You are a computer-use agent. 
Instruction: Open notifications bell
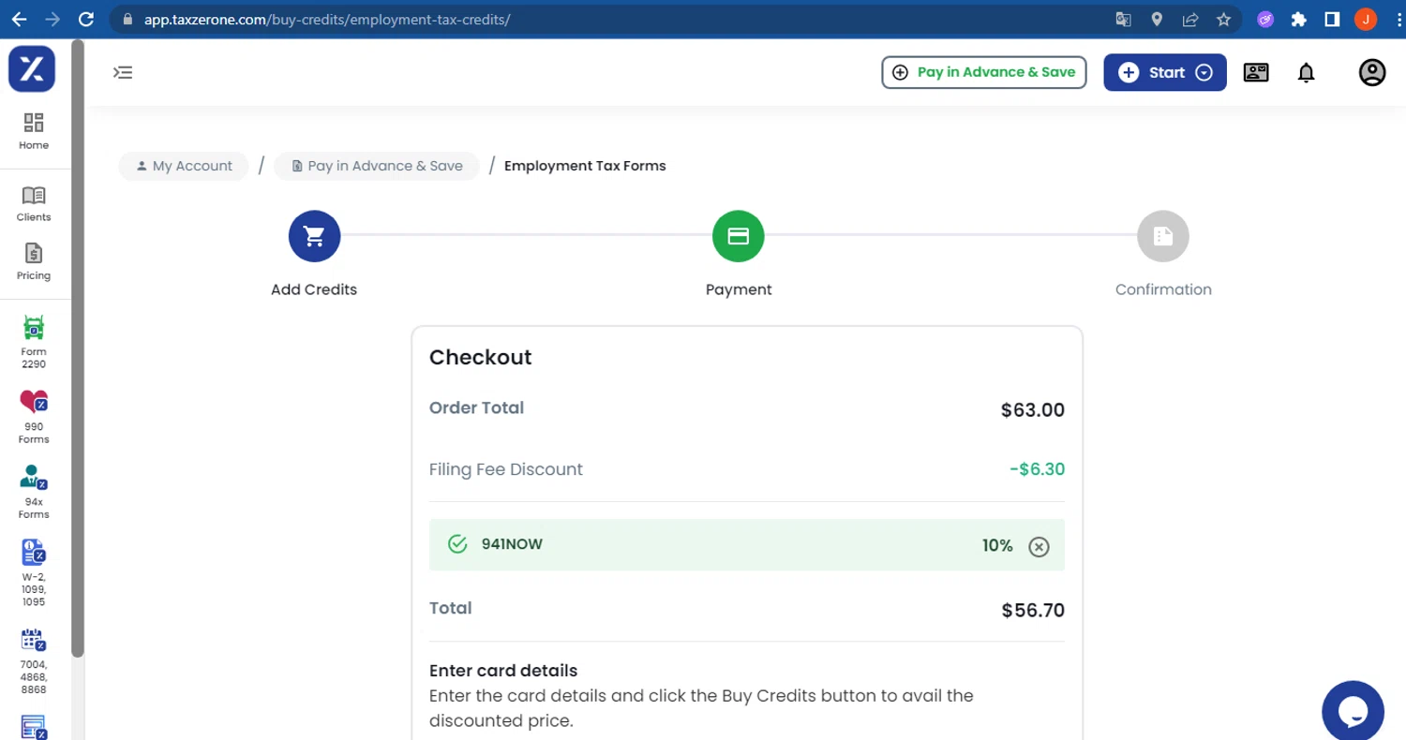pos(1306,72)
